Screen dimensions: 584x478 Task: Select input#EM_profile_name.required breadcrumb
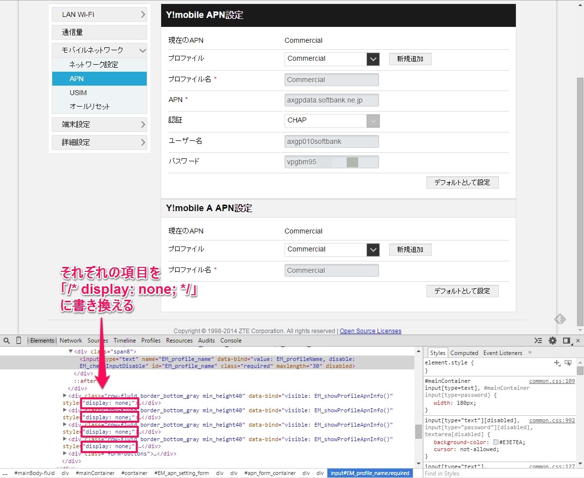click(370, 473)
